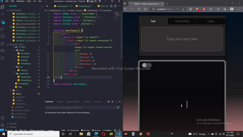Expand the sass folder

point(18,90)
